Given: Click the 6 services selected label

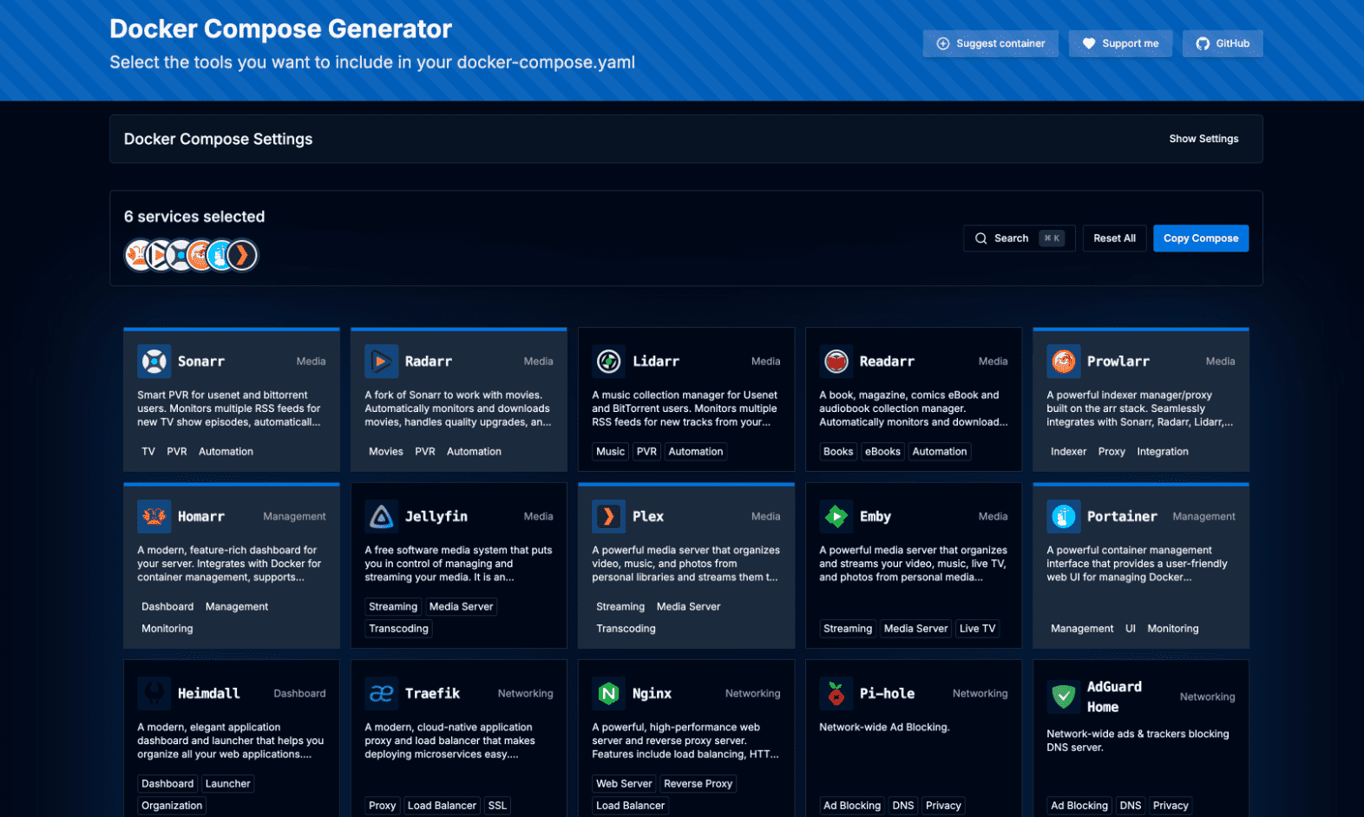Looking at the screenshot, I should [x=194, y=217].
